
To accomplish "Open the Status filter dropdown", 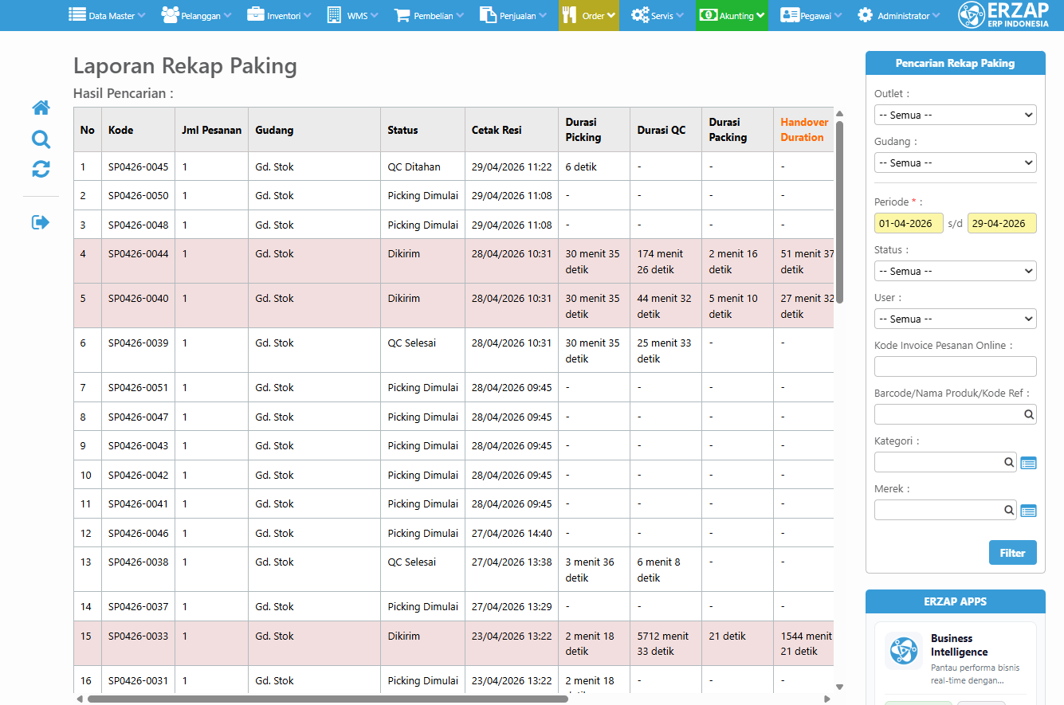I will point(956,271).
